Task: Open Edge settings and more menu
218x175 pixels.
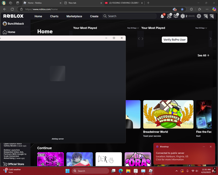Action: point(207,9)
